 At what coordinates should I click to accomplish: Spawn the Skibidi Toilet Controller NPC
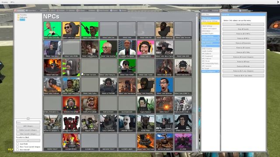[x=52, y=30]
